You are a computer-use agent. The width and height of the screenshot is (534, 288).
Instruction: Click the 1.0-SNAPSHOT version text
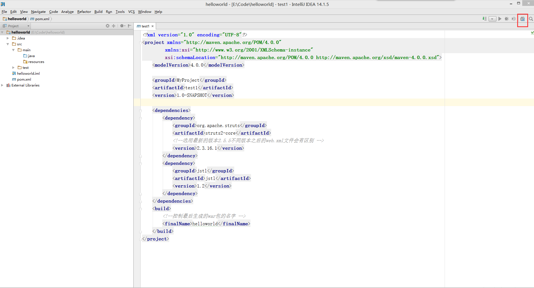coord(192,95)
